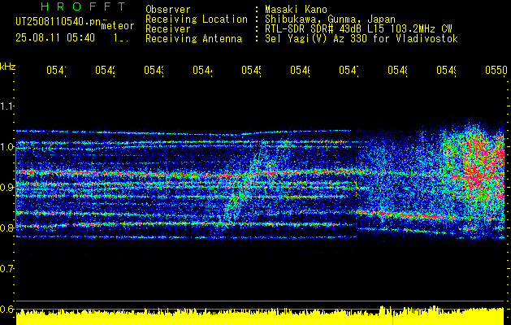Click the 0550 time marker
The height and width of the screenshot is (325, 511).
[496, 70]
